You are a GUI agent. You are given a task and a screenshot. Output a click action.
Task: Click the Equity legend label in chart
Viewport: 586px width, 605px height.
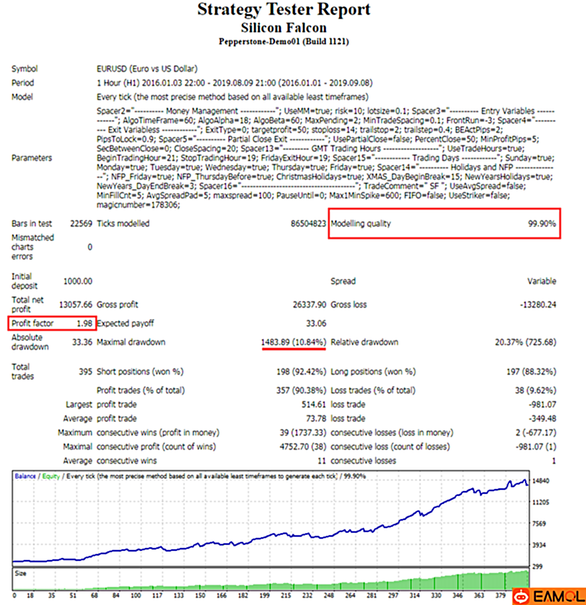[x=51, y=476]
